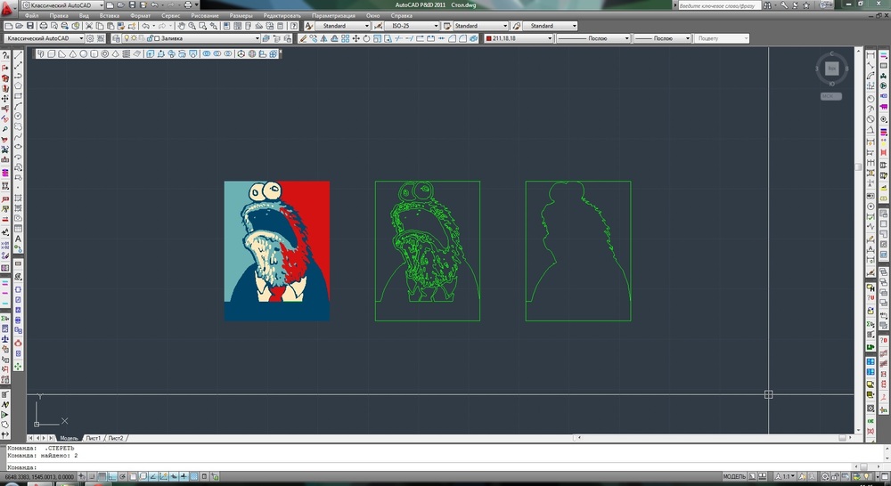Click the Plot (print) icon in standard toolbar
This screenshot has height=486, width=891.
point(45,27)
